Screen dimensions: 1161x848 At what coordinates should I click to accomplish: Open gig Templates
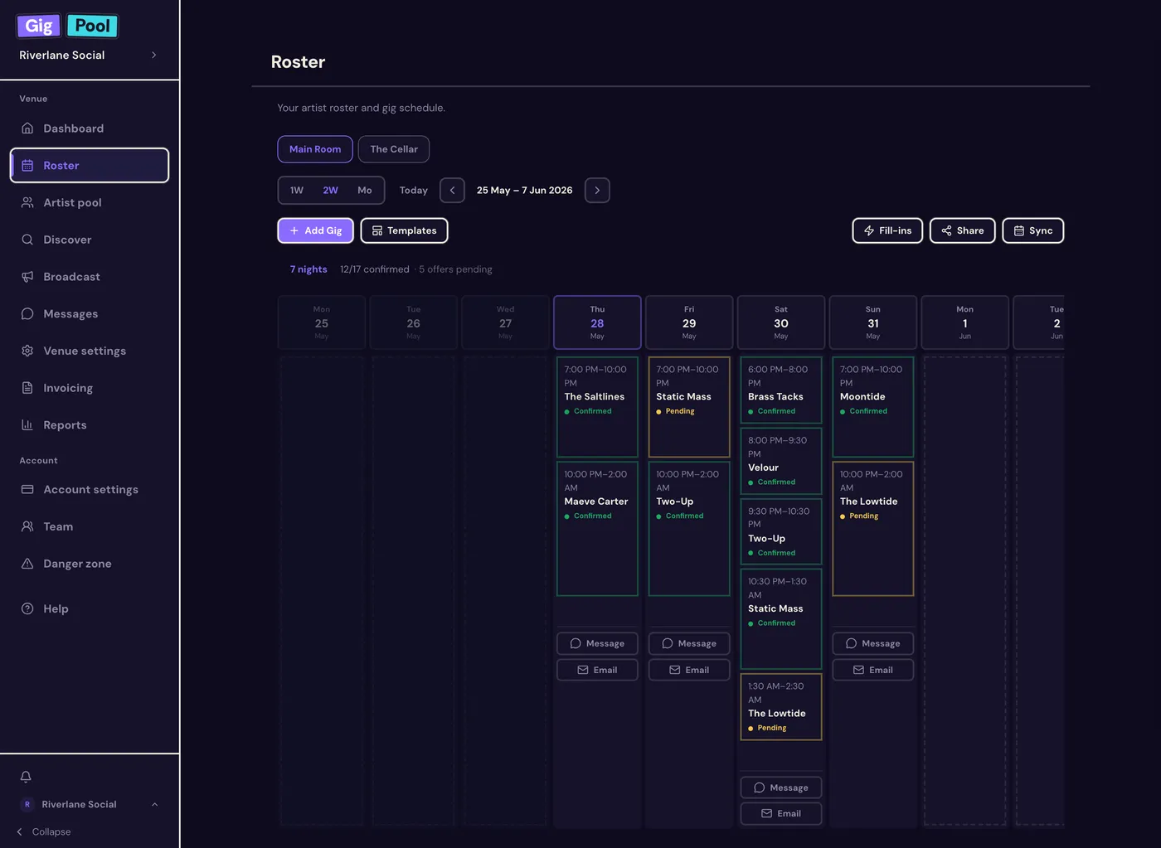405,230
